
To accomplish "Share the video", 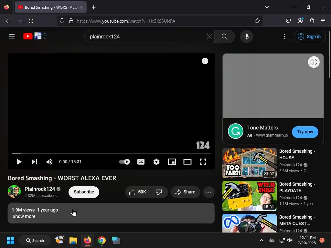I will [x=185, y=192].
